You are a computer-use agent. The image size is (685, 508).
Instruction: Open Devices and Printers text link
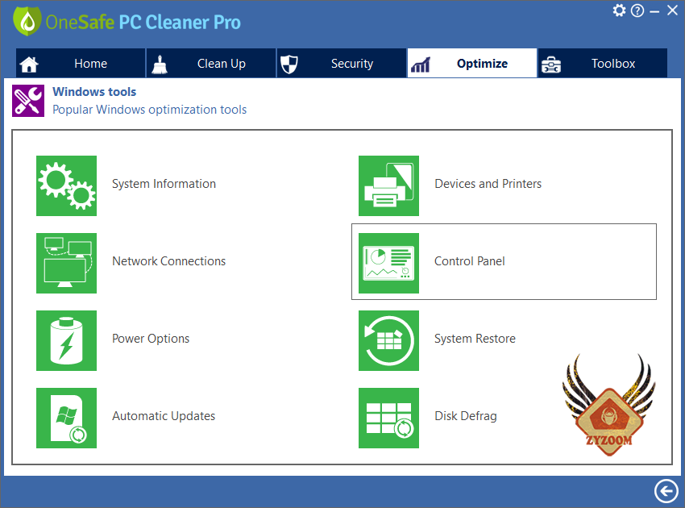pos(488,184)
